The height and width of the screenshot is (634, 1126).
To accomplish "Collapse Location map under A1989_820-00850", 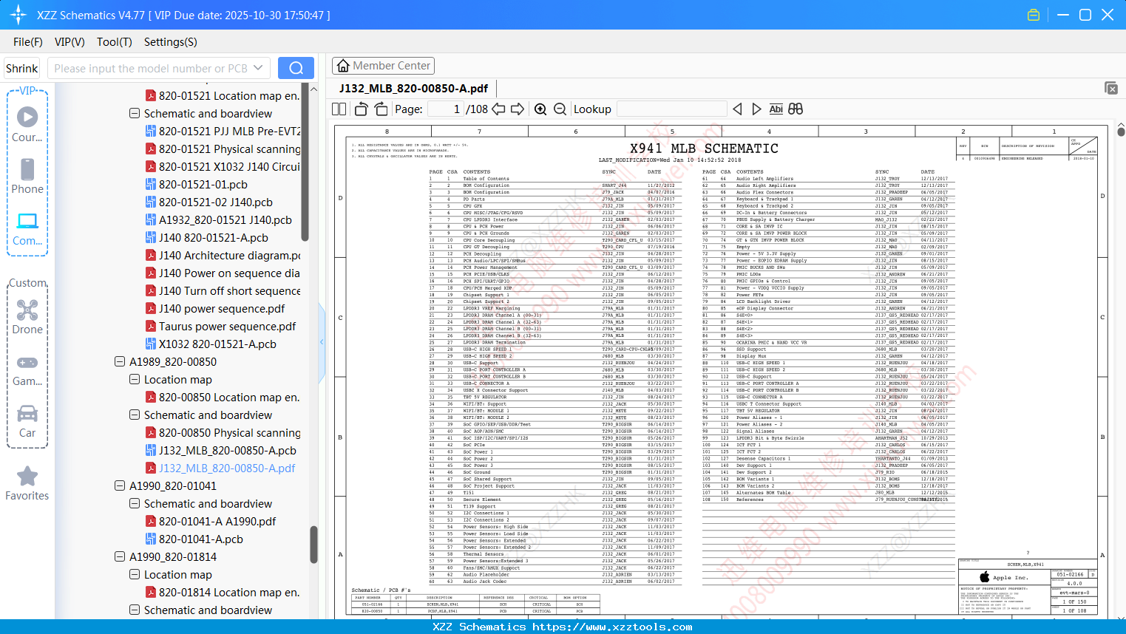I will click(135, 380).
